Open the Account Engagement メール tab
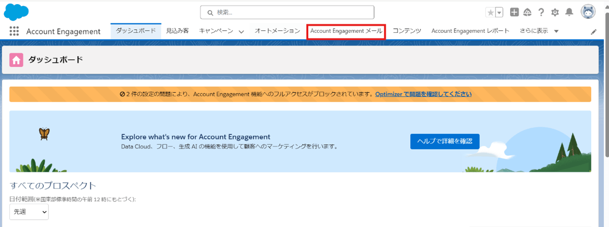The image size is (609, 227). pyautogui.click(x=346, y=31)
